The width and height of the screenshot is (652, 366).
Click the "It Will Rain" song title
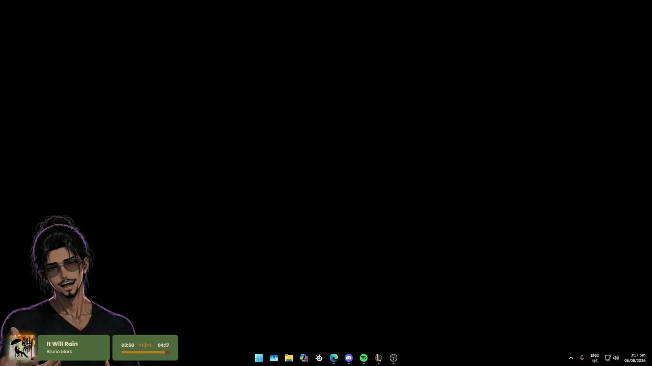click(x=62, y=344)
